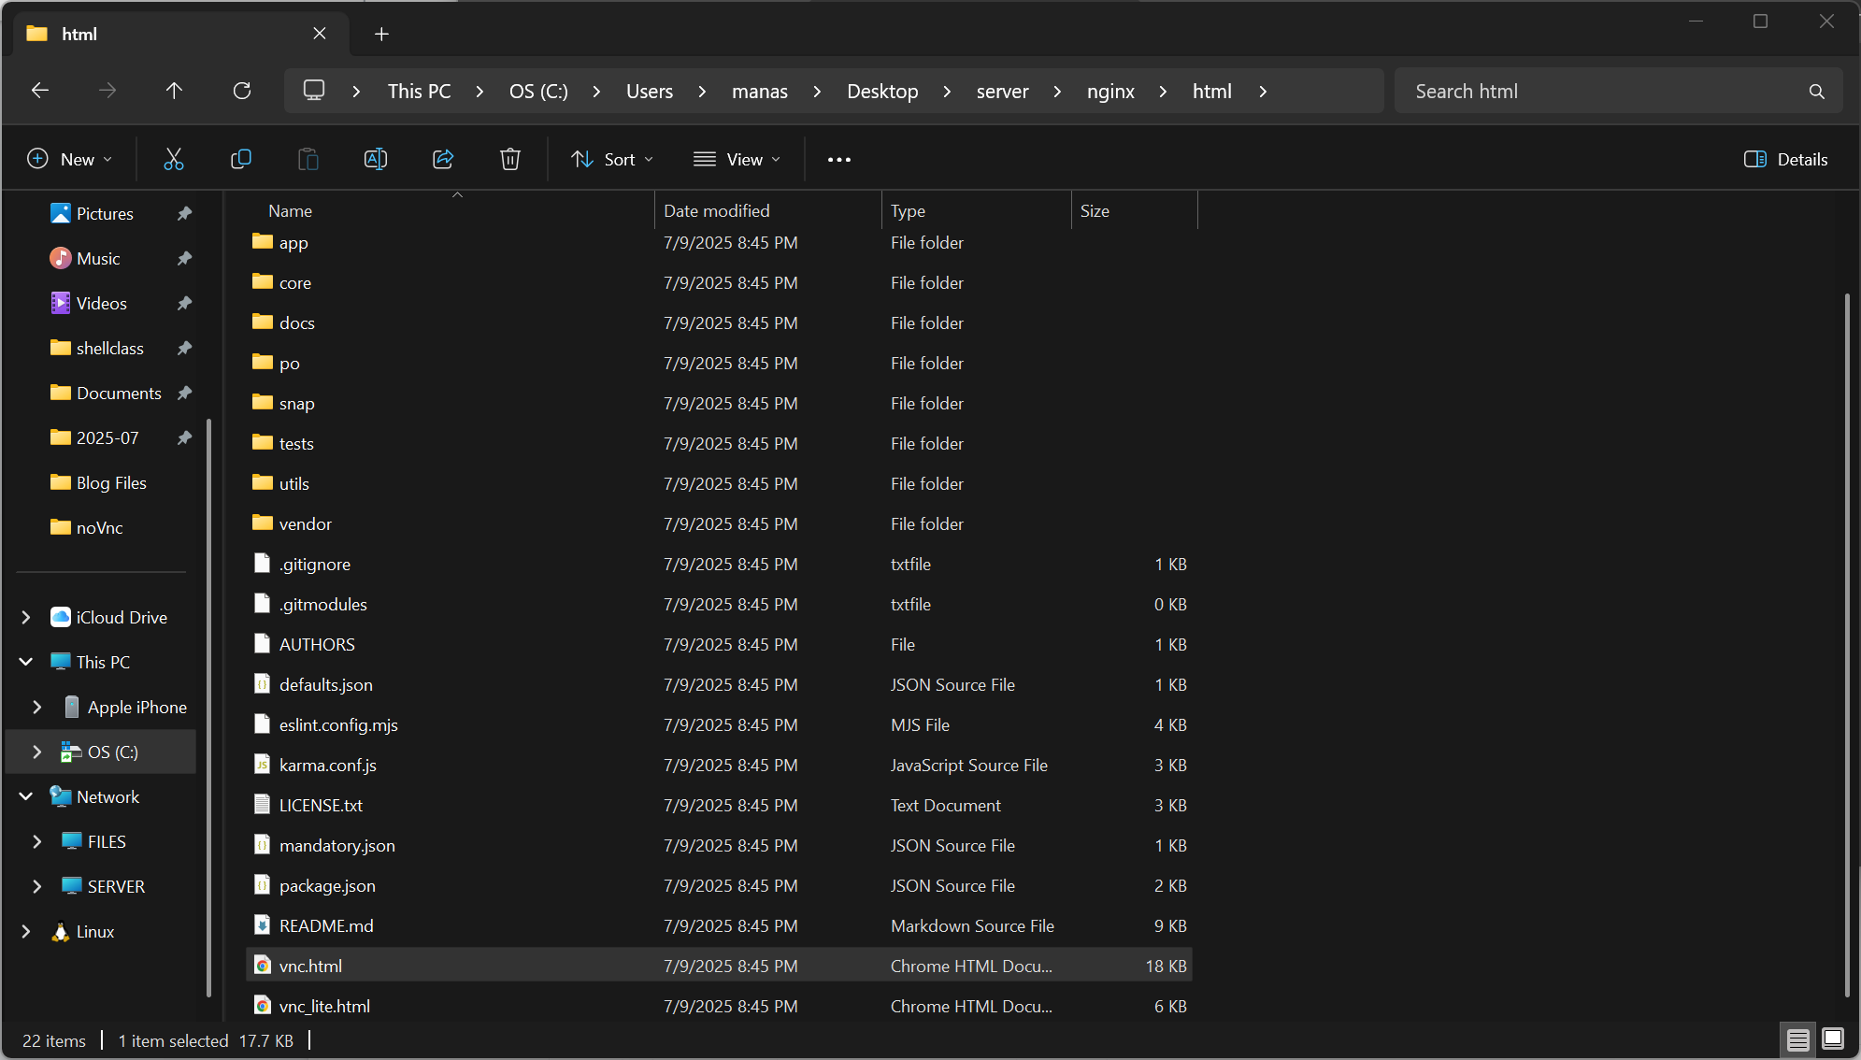
Task: Collapse the This PC tree node
Action: tap(26, 663)
